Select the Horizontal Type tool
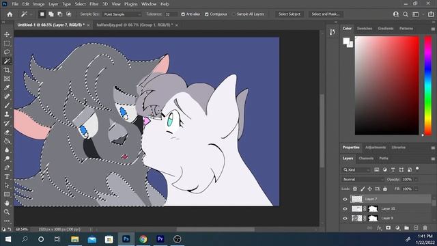 (7, 176)
